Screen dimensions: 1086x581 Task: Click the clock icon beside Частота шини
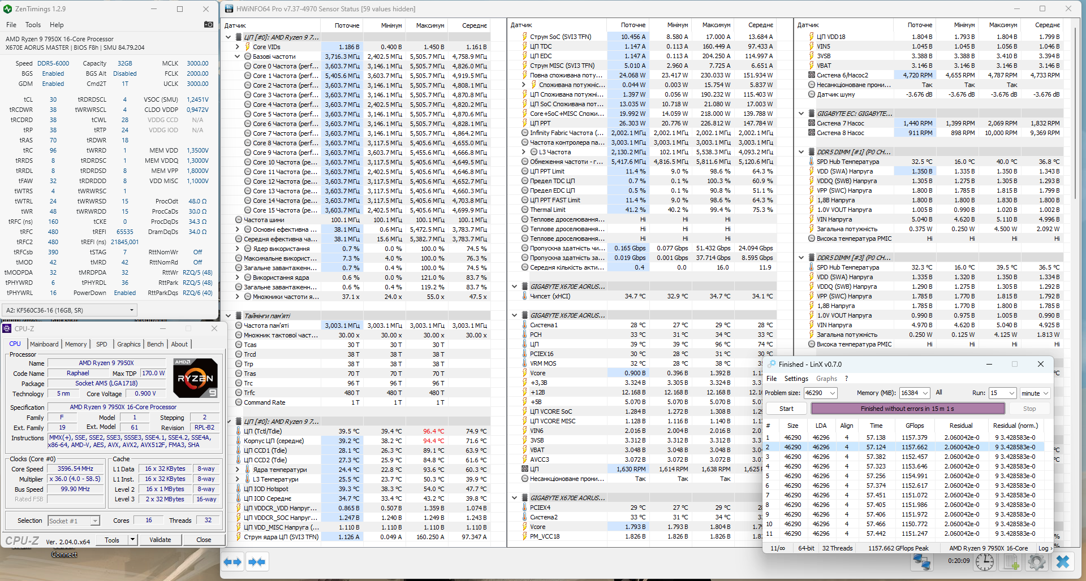(x=239, y=220)
